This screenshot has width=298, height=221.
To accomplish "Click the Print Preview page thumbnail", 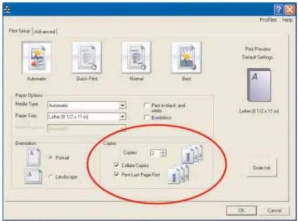I will coord(259,85).
